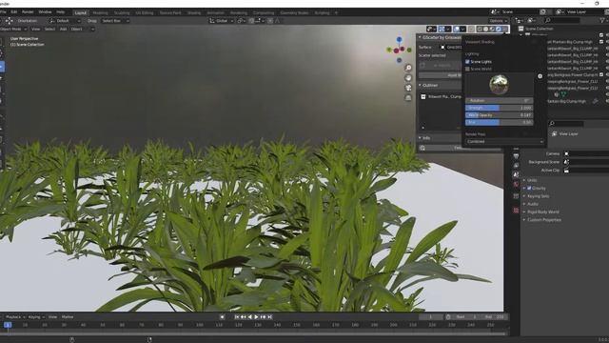Toggle X-ray display in viewport header
This screenshot has height=343, width=609.
click(x=471, y=29)
